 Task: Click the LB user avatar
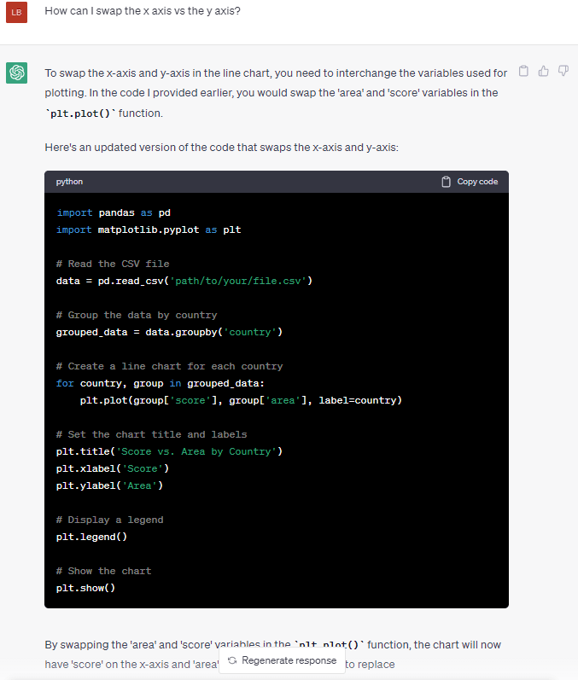point(17,12)
